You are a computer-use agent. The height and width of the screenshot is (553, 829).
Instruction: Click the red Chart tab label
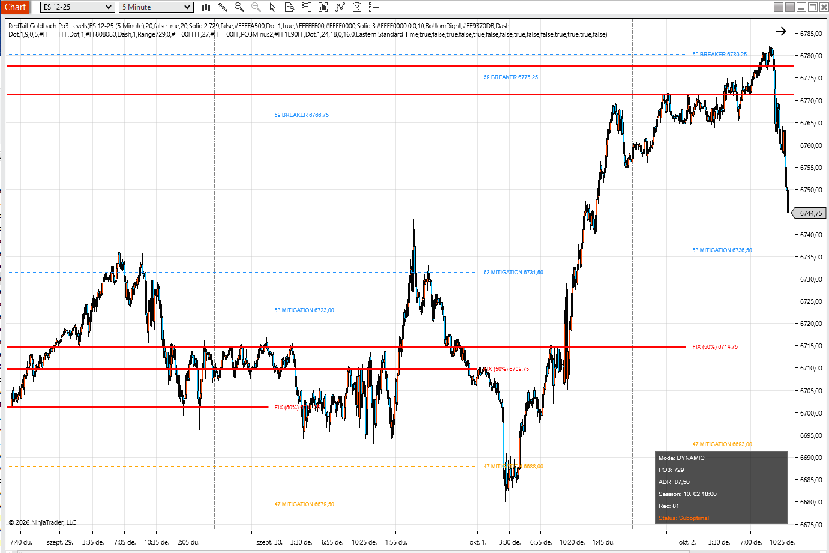click(15, 7)
